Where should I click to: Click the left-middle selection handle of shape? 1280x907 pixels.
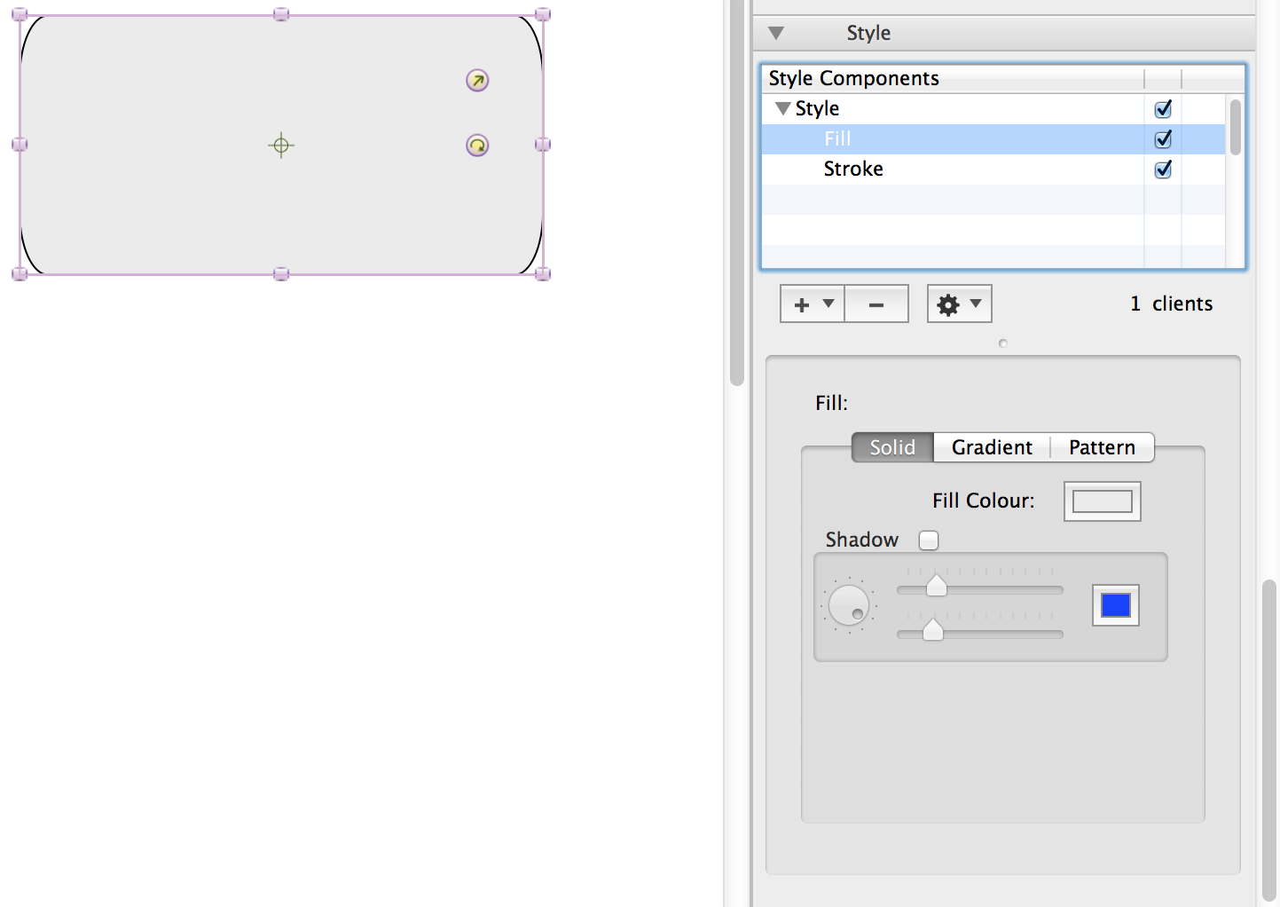(x=20, y=145)
